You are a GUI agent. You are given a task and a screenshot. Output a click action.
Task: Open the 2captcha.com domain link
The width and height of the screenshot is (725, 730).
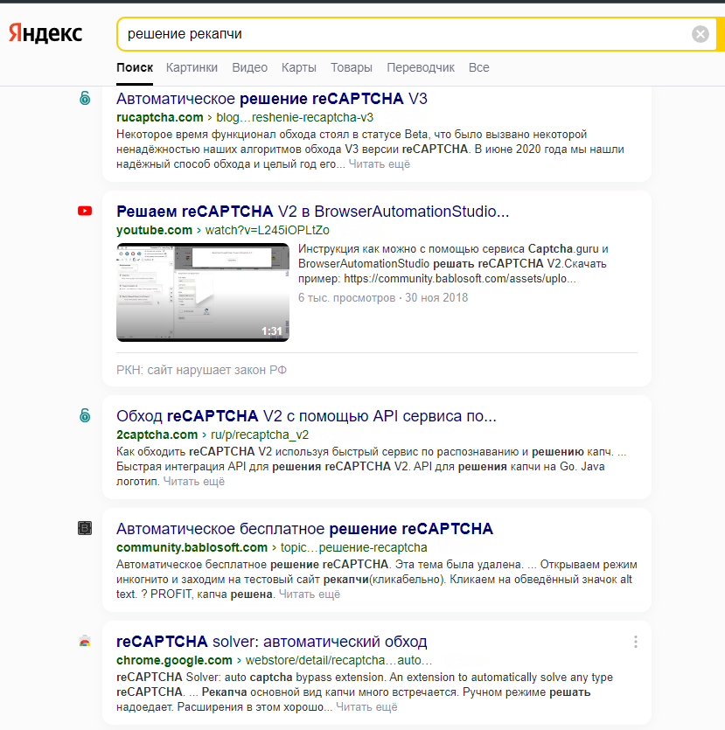click(x=157, y=435)
